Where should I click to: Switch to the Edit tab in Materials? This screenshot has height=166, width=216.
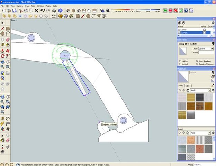click(x=187, y=86)
